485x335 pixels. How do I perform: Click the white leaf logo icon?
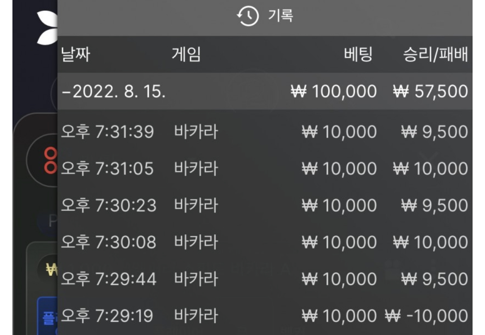[46, 26]
